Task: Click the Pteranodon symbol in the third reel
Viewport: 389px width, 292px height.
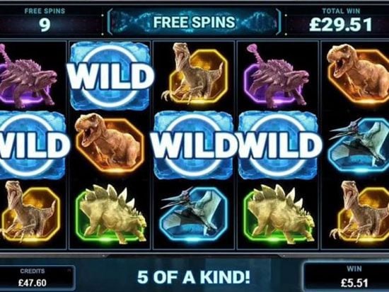Action: pos(194,213)
